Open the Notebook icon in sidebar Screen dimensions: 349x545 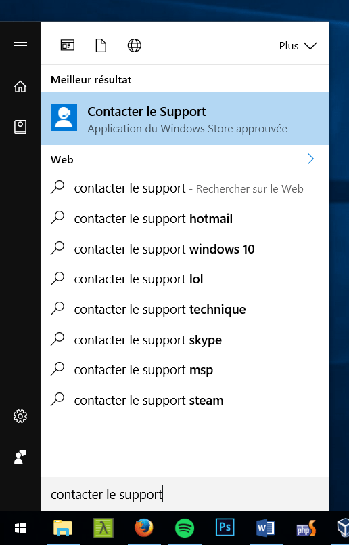point(20,127)
